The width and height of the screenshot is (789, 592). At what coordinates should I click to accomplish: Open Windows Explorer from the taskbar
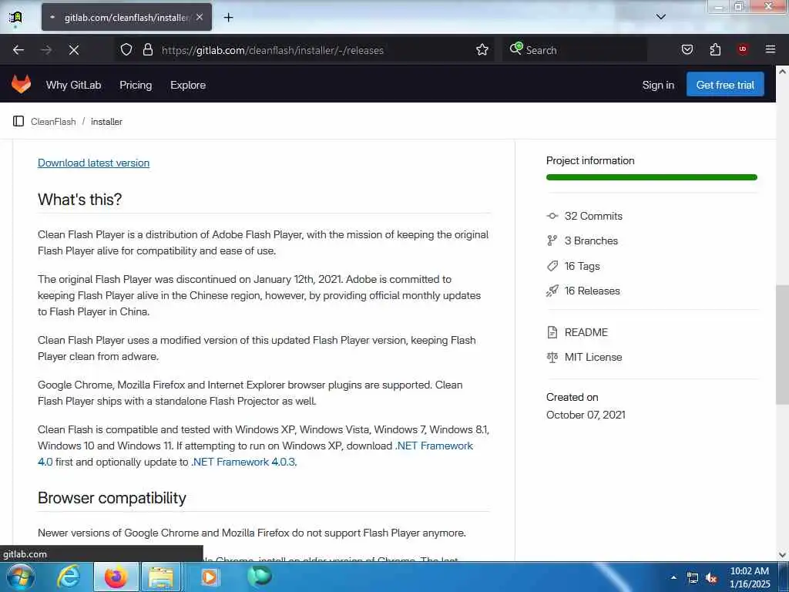click(160, 577)
